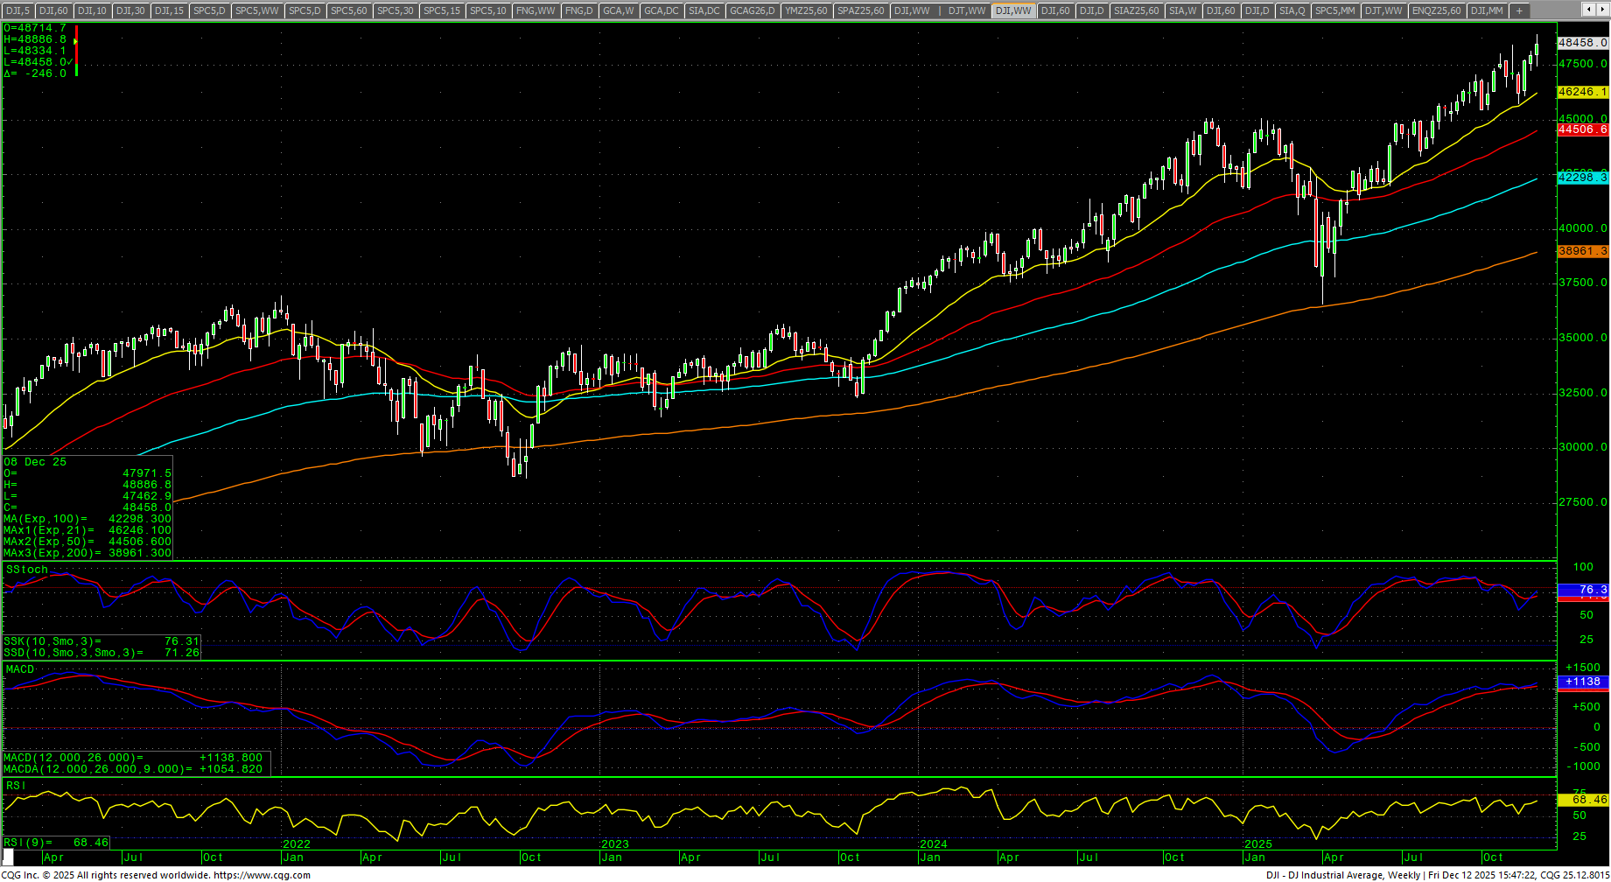Go to the ENQZ25,60 tab
1611x882 pixels.
(1436, 10)
